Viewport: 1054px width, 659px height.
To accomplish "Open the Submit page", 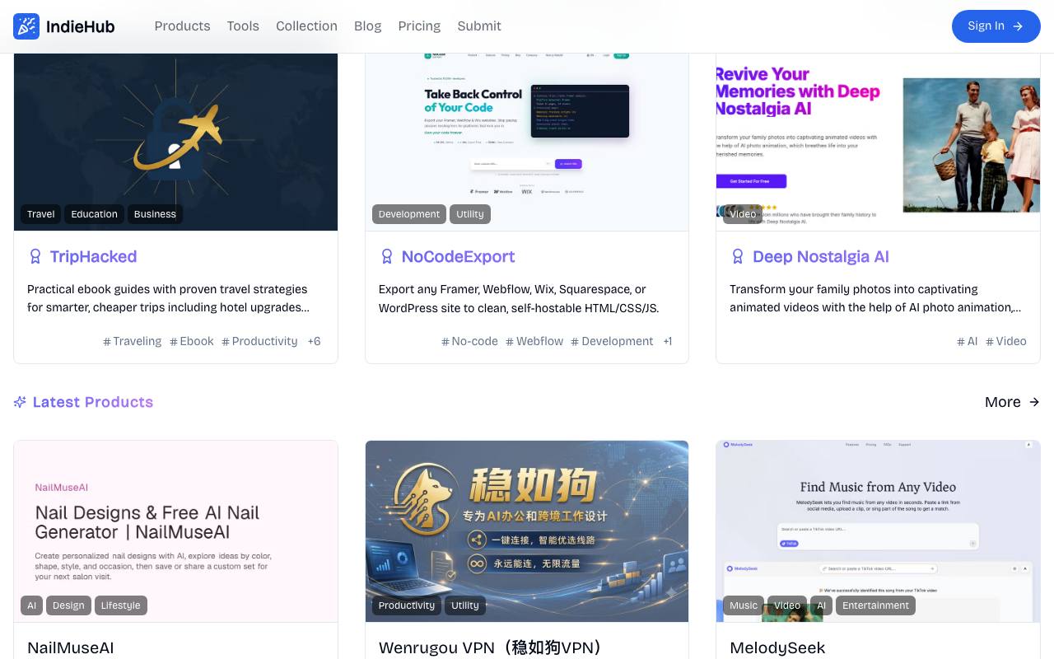I will pos(479,26).
